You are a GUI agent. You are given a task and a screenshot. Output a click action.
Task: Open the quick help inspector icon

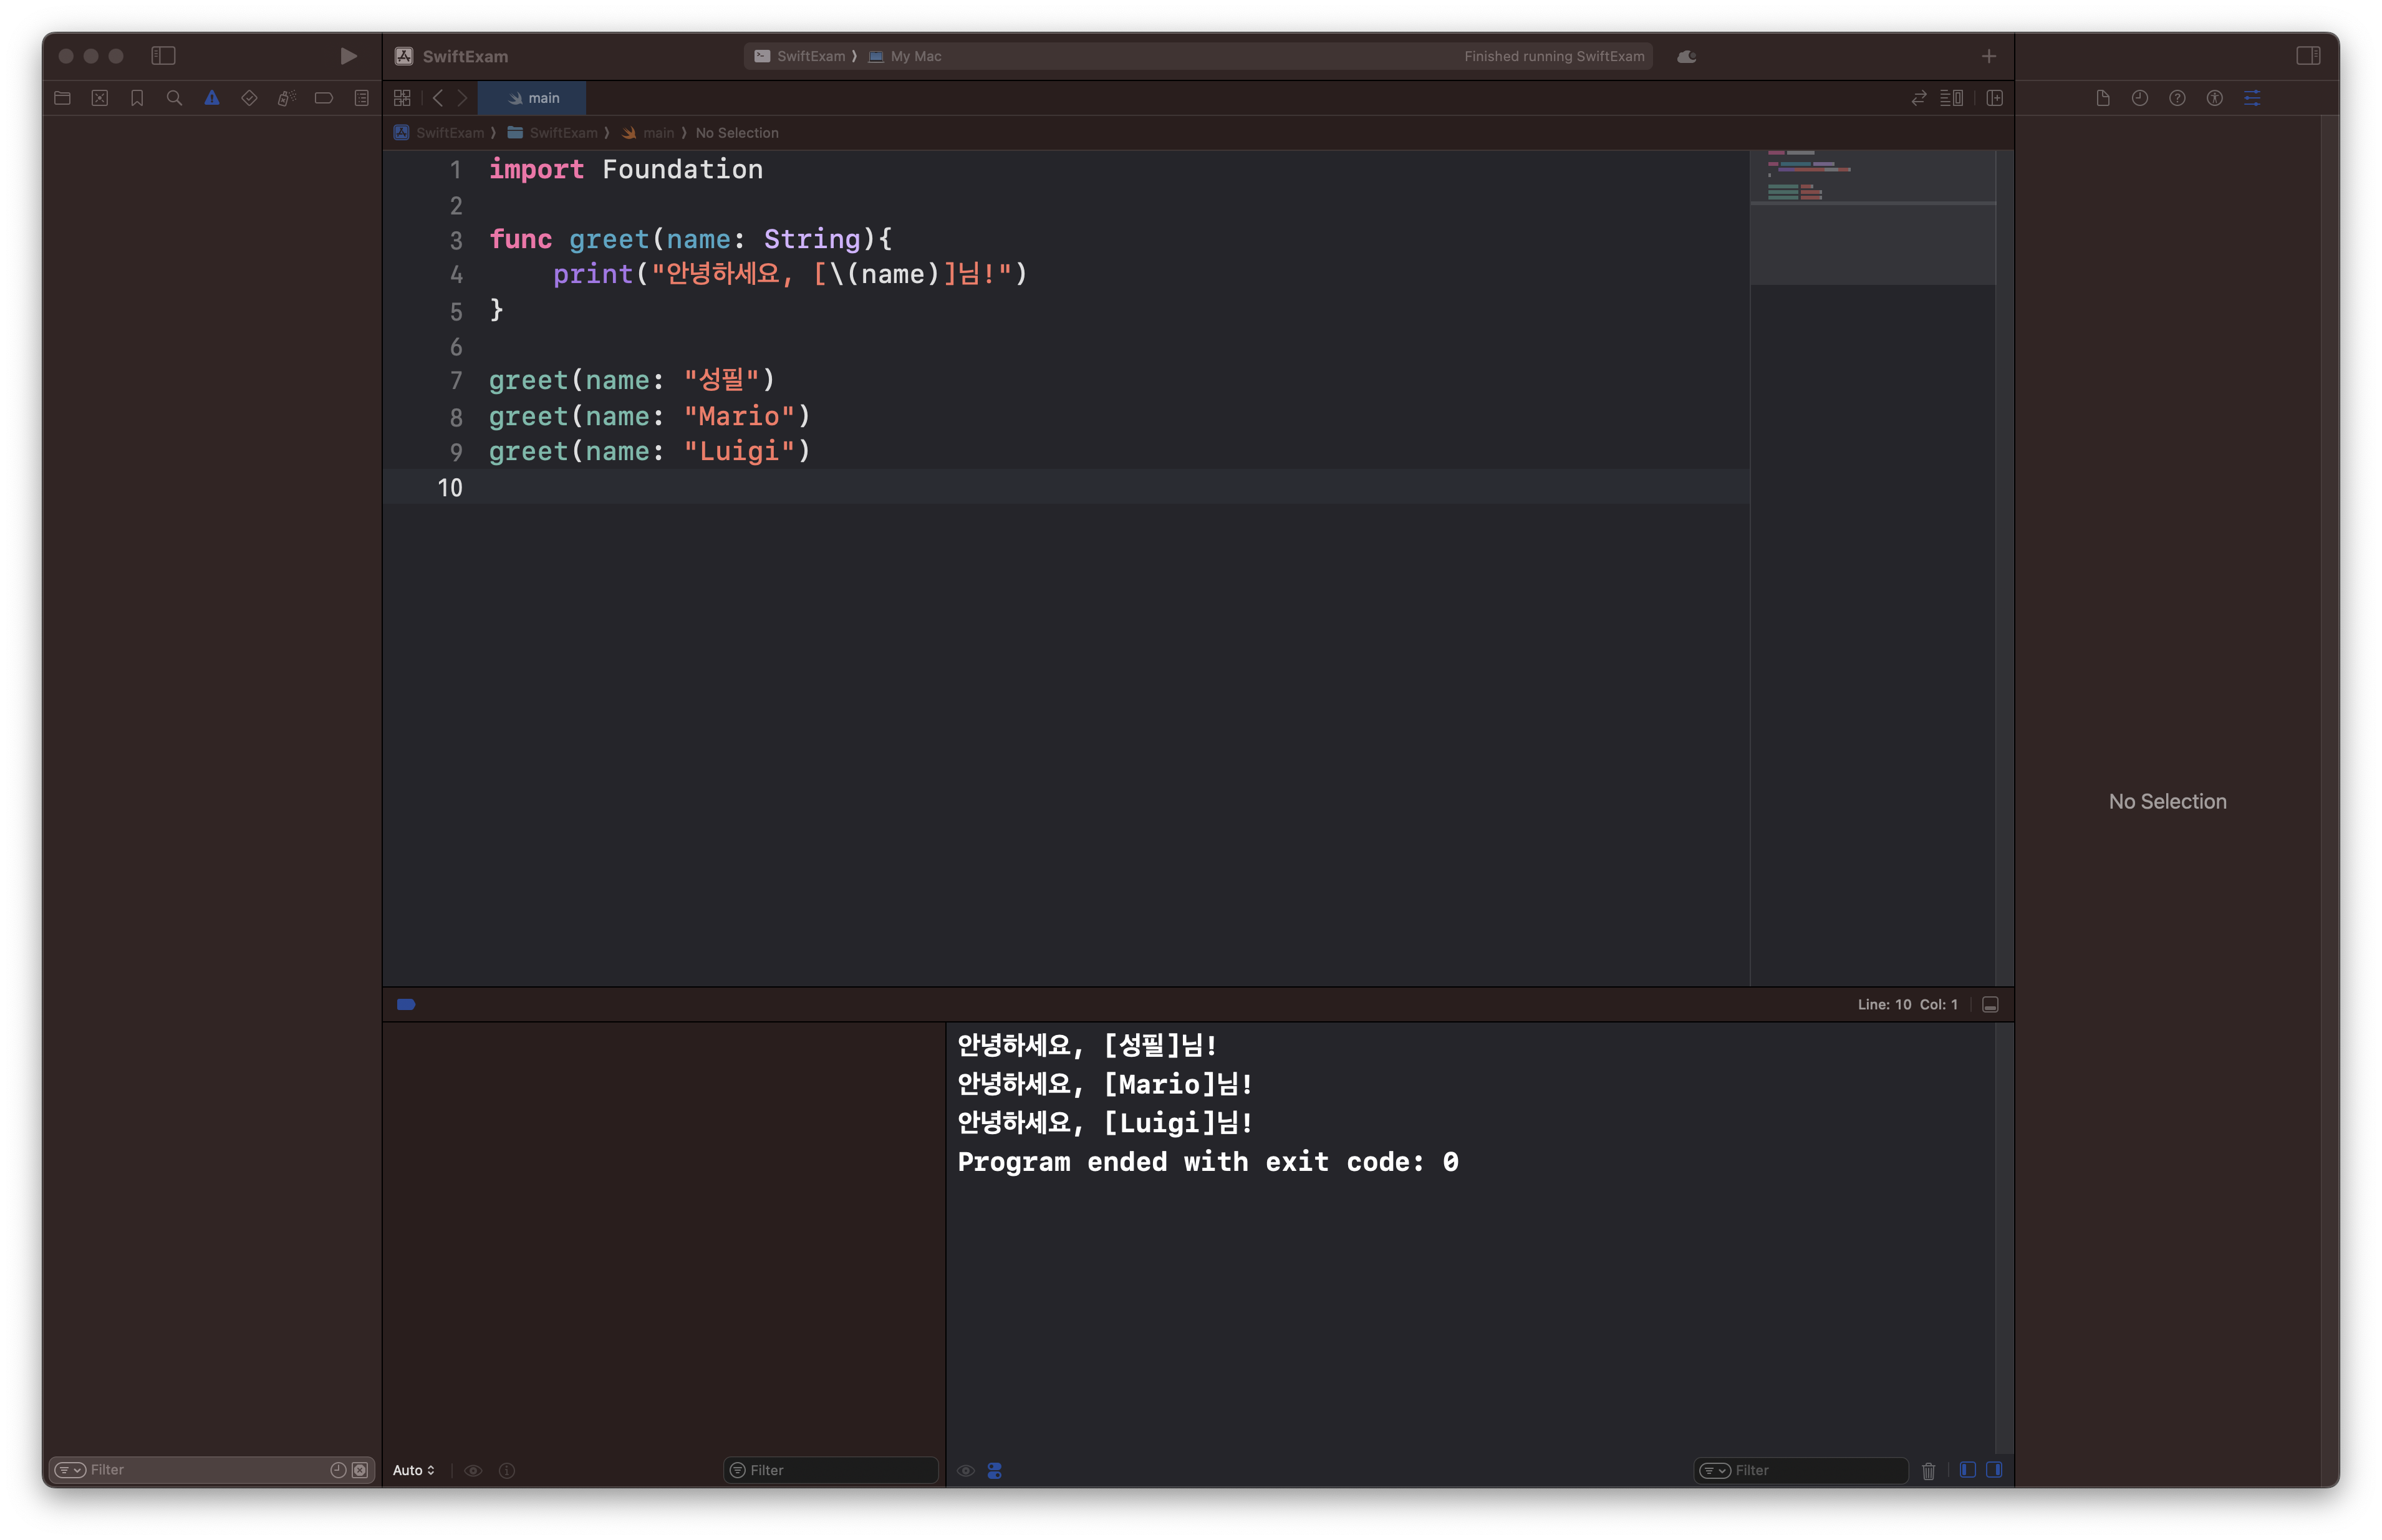click(x=2177, y=98)
